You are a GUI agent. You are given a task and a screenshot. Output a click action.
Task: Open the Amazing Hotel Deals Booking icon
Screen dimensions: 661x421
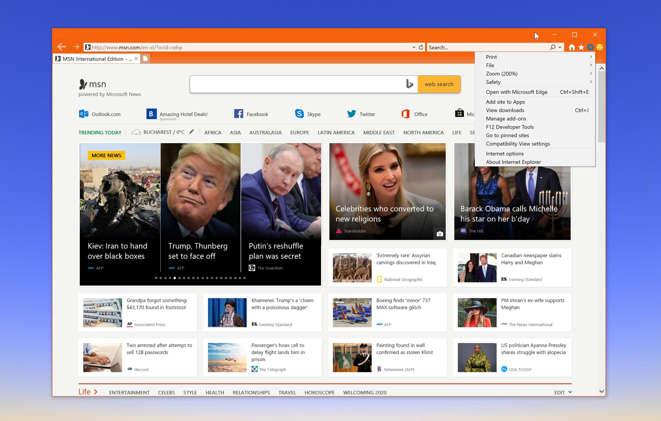point(152,114)
